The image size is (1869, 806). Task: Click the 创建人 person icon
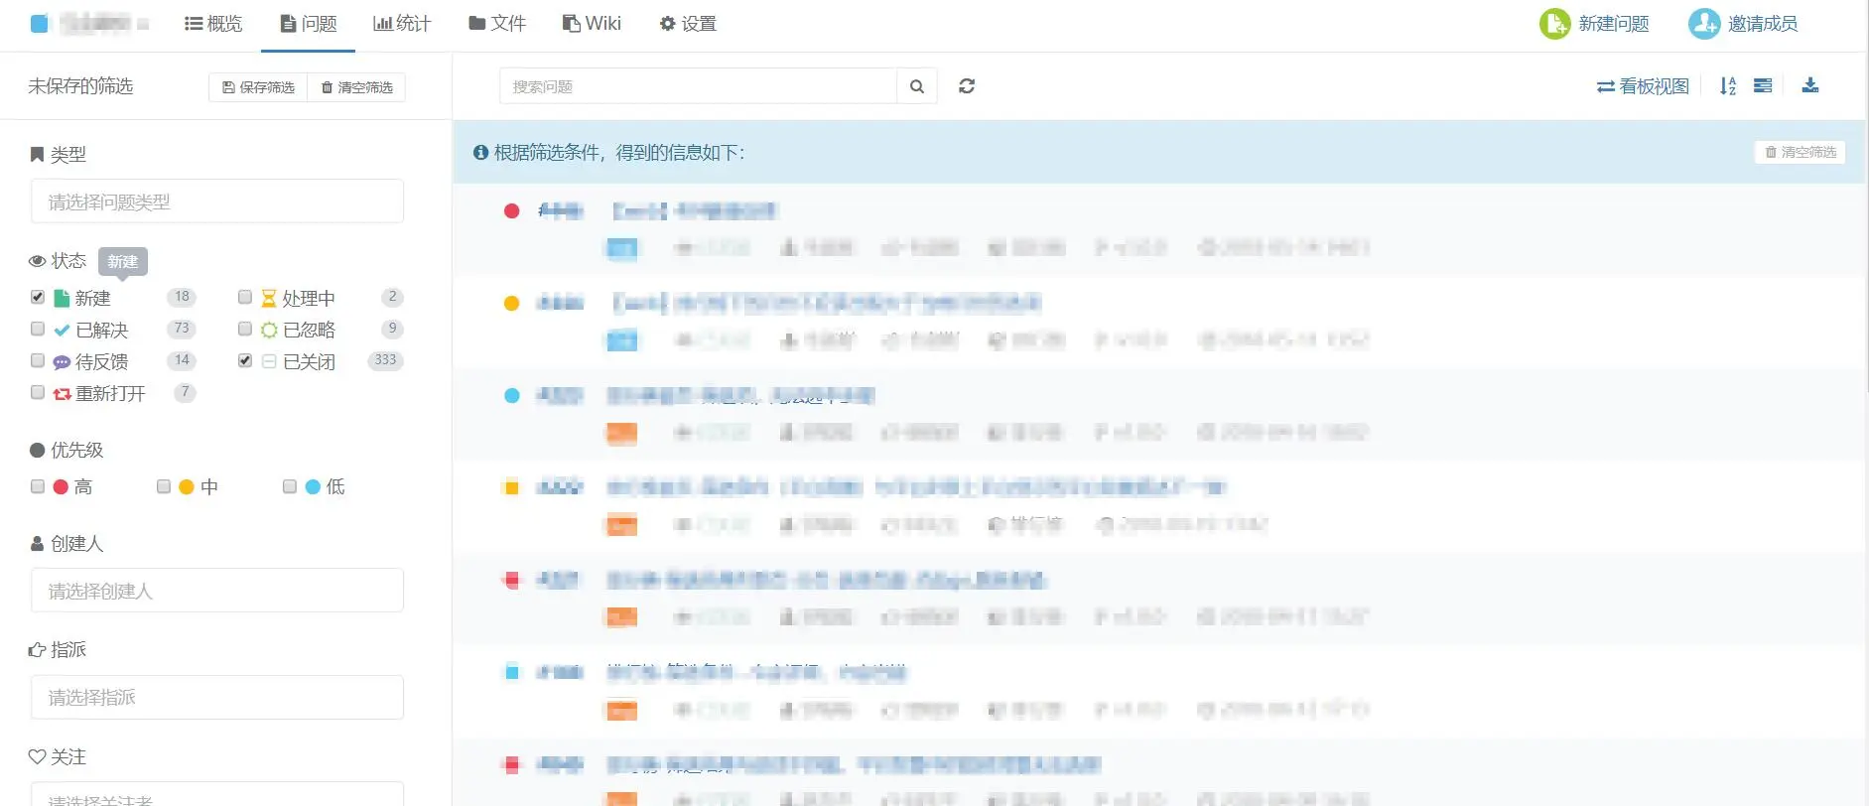click(38, 543)
